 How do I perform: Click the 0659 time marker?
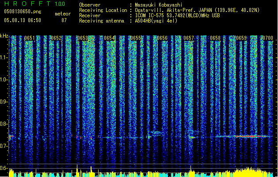(241, 38)
